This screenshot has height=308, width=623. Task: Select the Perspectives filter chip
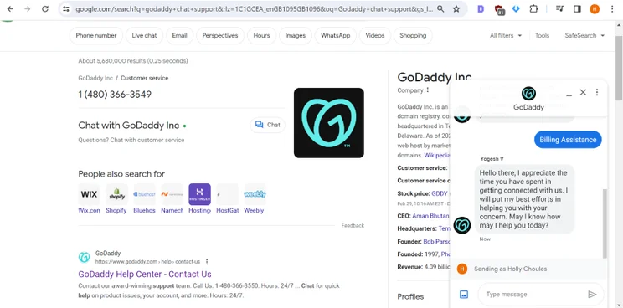click(x=220, y=35)
